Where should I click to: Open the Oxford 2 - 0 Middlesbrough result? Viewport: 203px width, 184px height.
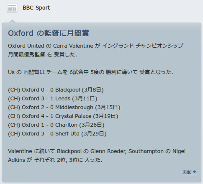(64, 107)
